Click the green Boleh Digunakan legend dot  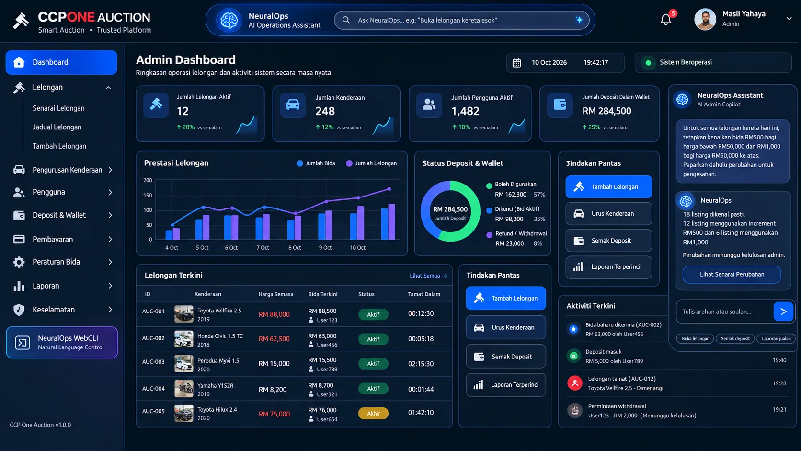click(x=489, y=186)
